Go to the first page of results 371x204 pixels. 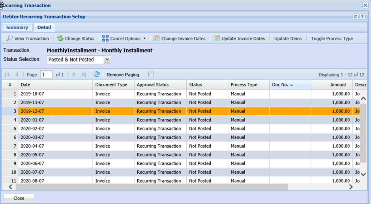7,75
